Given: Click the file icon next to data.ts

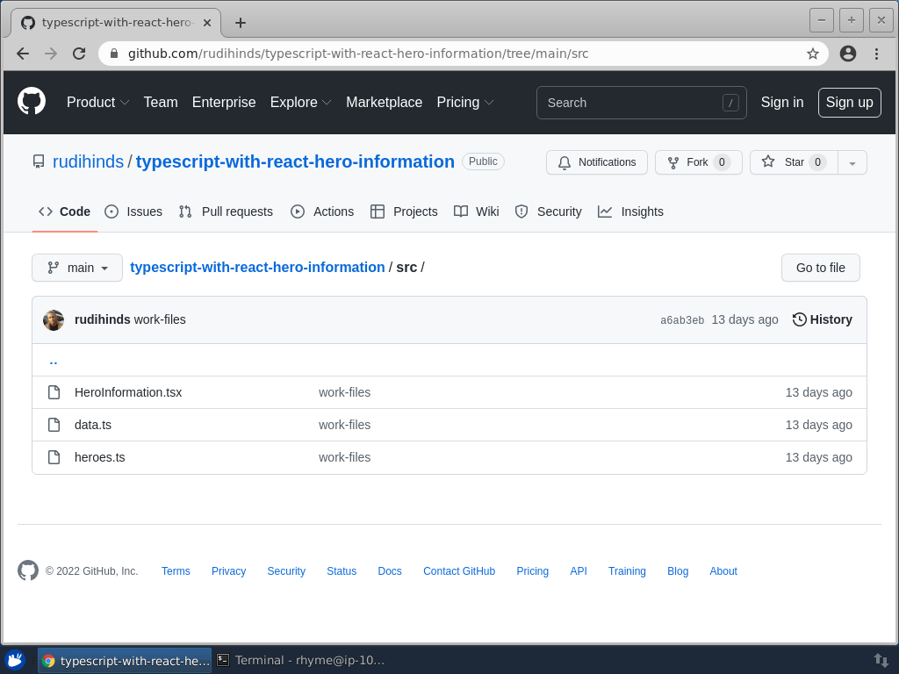Looking at the screenshot, I should [x=54, y=425].
